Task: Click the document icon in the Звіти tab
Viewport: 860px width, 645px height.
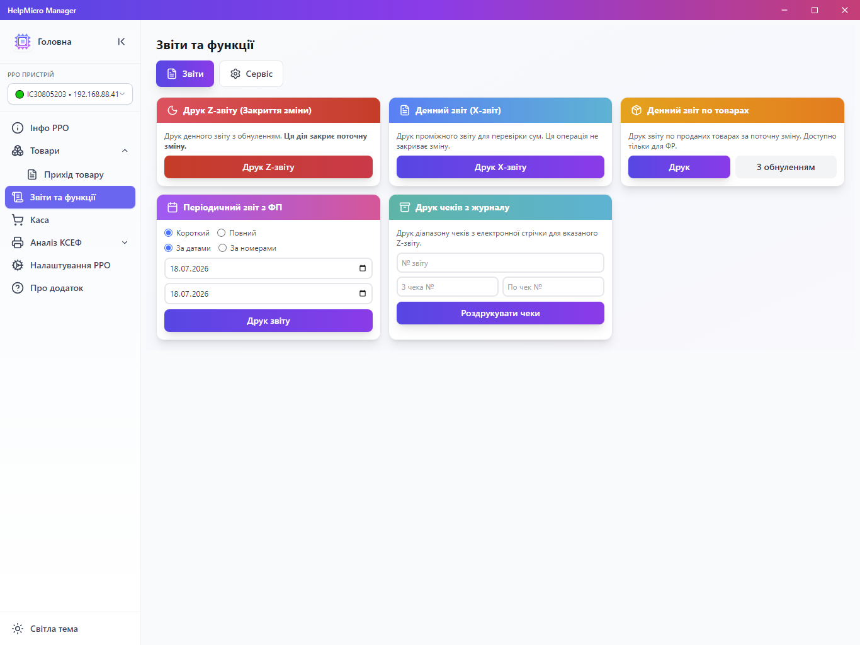Action: pos(172,74)
